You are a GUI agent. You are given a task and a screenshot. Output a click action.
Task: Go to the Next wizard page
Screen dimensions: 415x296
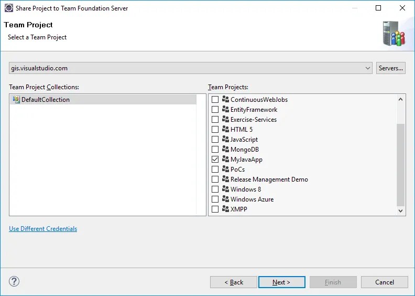point(281,282)
